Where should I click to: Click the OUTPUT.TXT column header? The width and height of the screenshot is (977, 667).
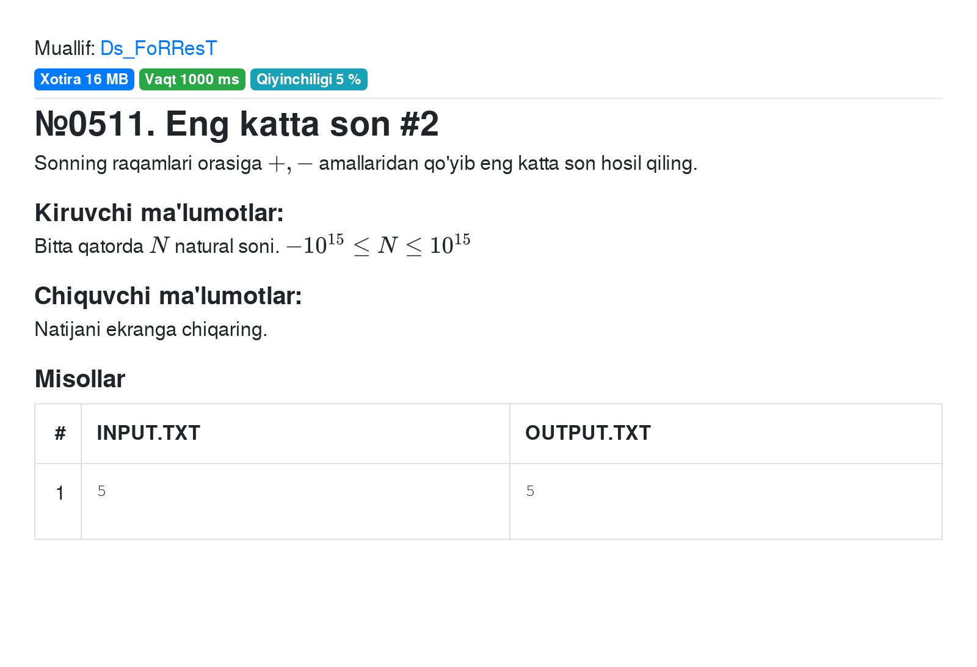(726, 433)
